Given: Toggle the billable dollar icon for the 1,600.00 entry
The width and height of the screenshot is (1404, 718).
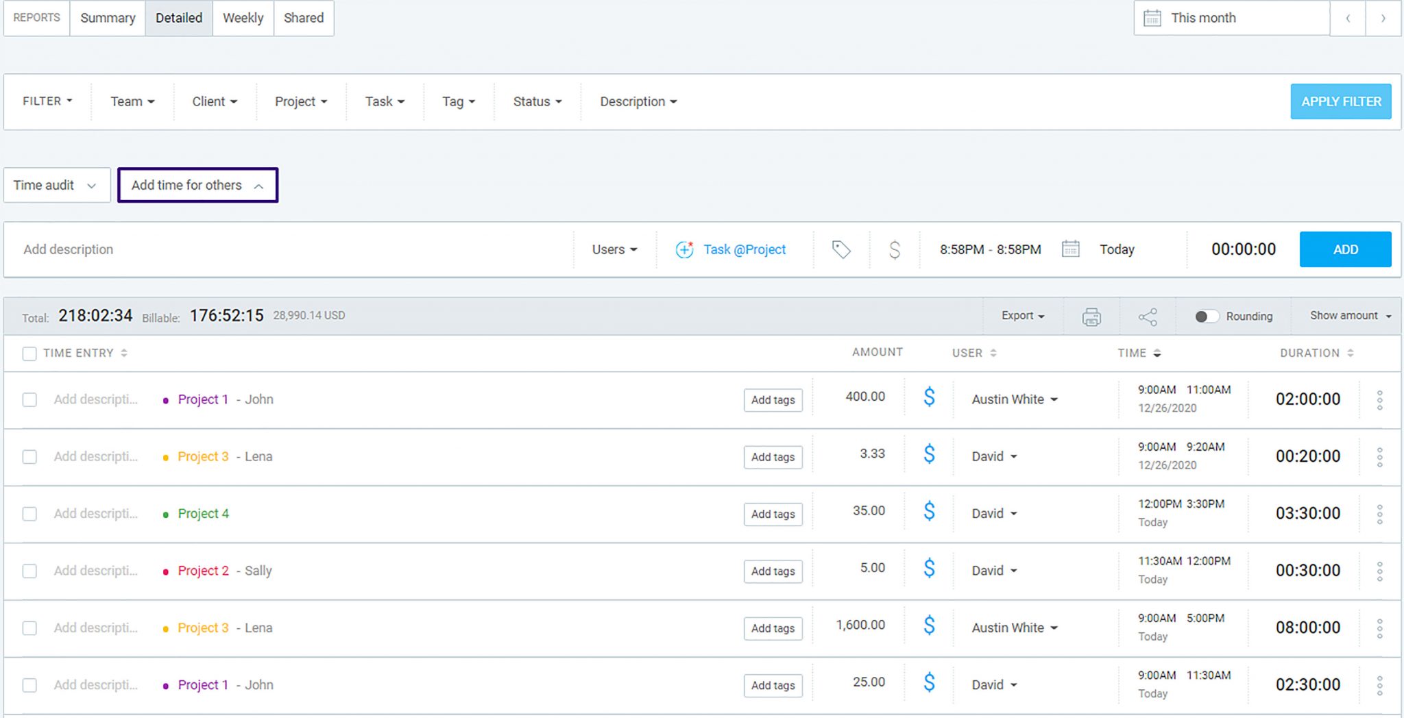Looking at the screenshot, I should click(929, 625).
